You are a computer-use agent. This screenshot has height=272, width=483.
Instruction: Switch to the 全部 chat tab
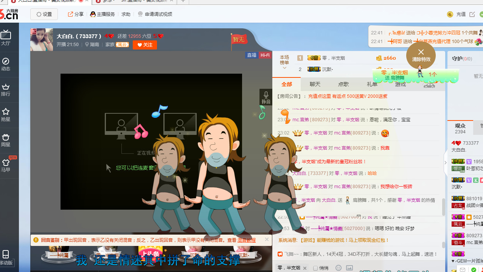click(x=287, y=84)
